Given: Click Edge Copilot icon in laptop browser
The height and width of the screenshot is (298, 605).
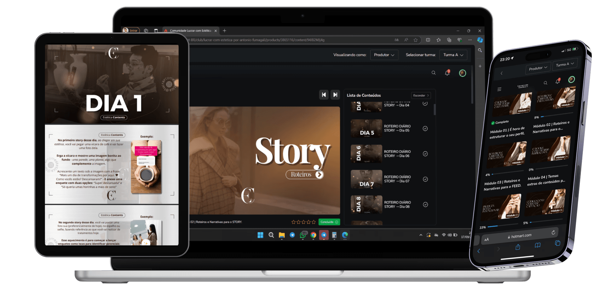Looking at the screenshot, I should click(480, 40).
